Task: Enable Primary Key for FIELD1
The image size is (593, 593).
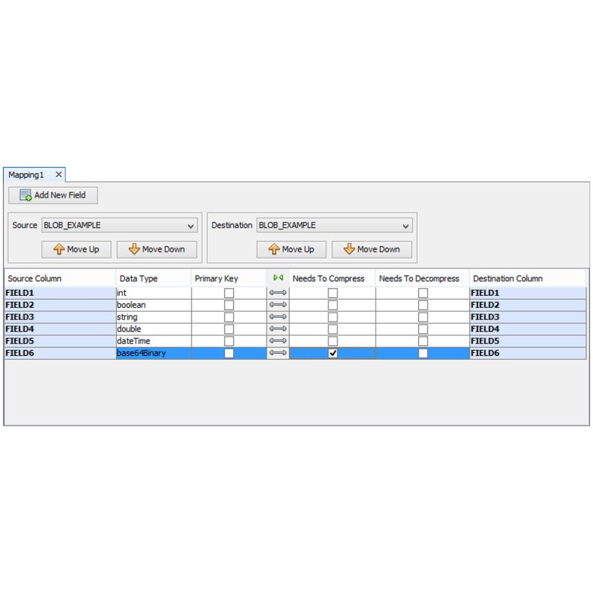Action: click(229, 293)
